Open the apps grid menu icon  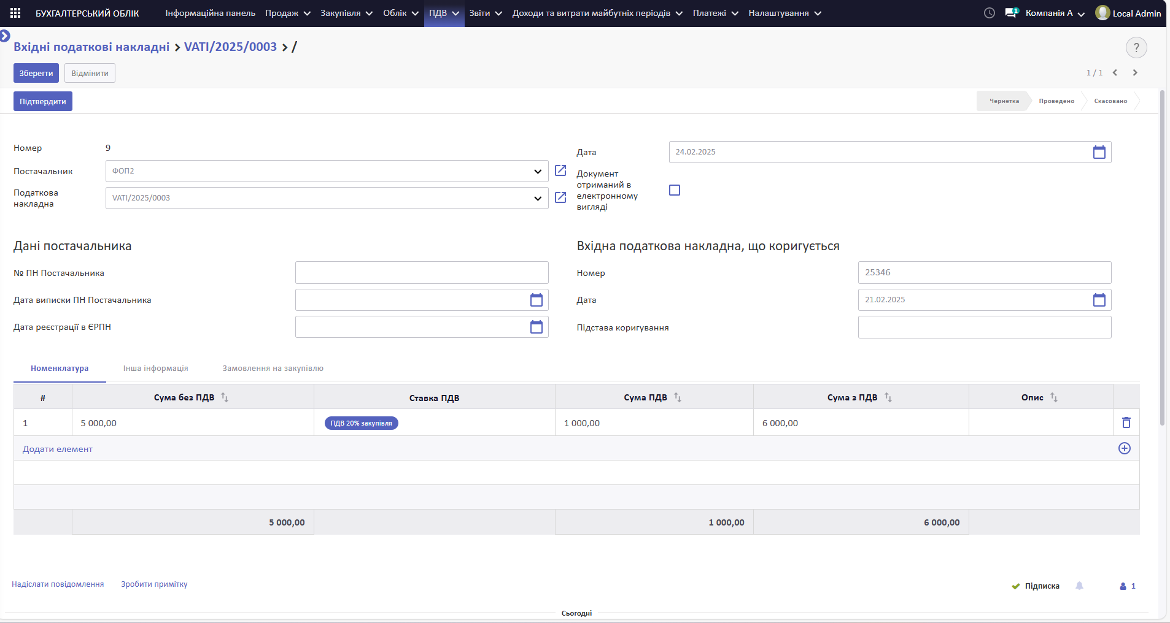[x=15, y=13]
